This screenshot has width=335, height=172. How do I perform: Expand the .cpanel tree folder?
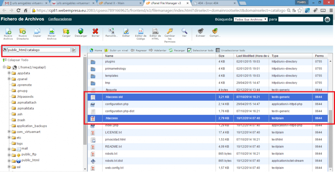[x=9, y=79]
